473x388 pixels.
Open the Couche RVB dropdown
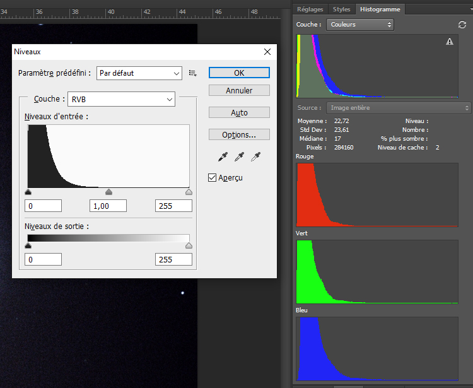(121, 99)
